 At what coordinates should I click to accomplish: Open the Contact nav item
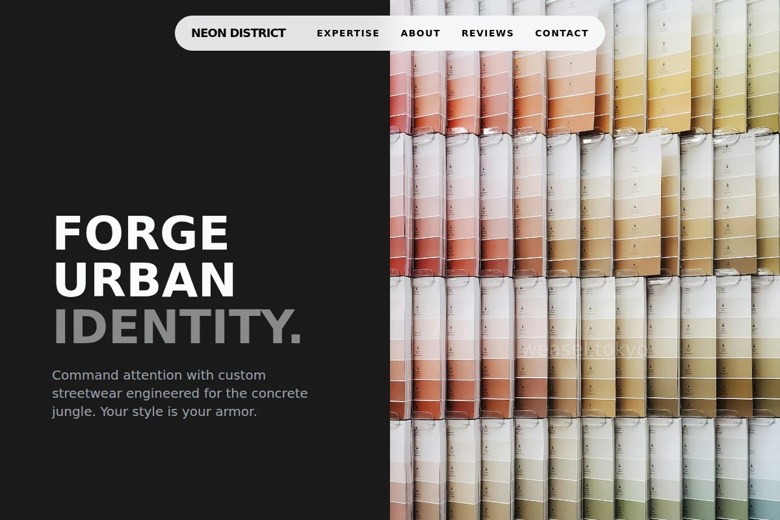(562, 33)
